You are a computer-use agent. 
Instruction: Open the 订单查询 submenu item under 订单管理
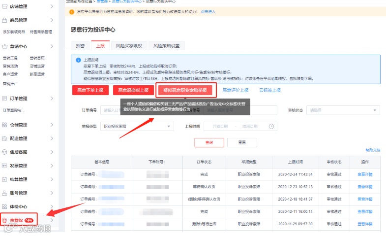[x=14, y=110]
